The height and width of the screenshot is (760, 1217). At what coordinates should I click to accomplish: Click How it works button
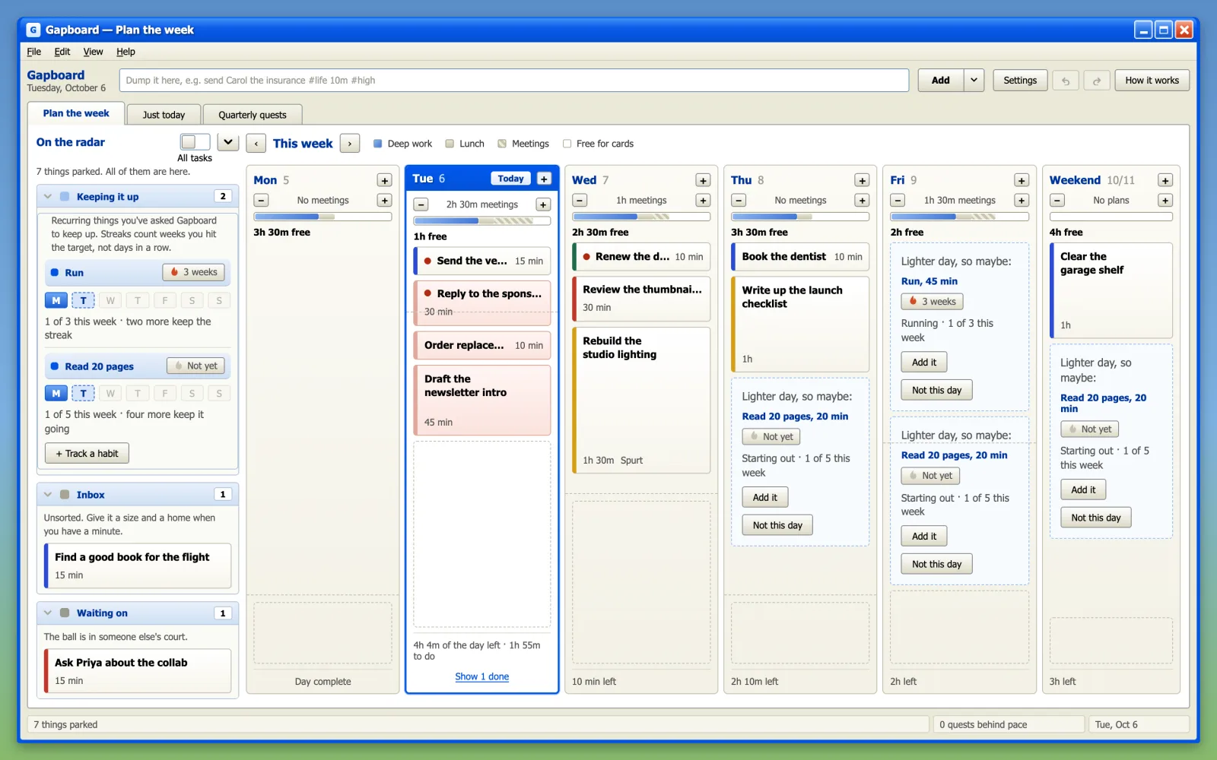point(1152,81)
